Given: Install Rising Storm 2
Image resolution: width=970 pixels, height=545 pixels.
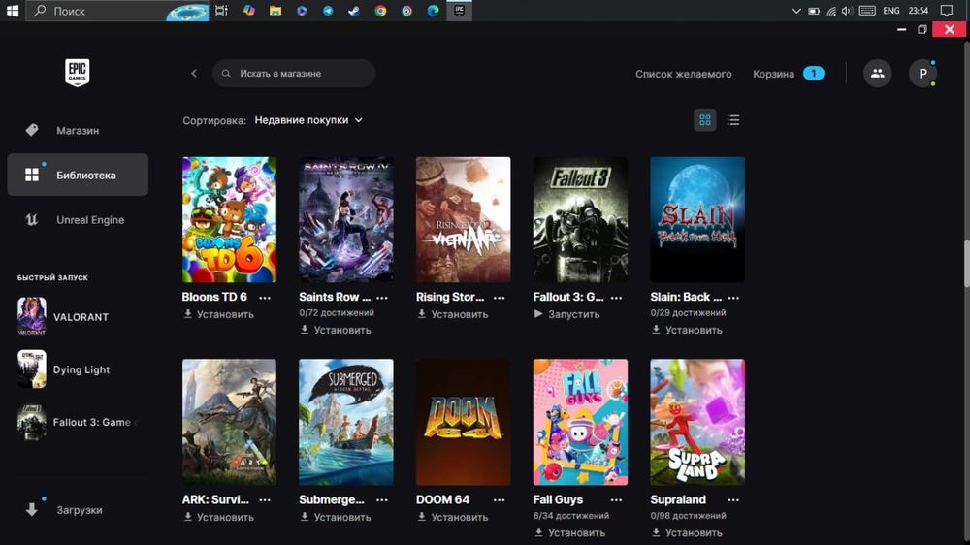Looking at the screenshot, I should click(x=453, y=314).
